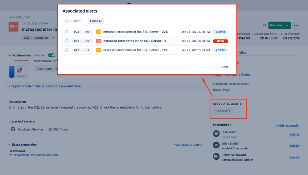Click the DBA Team group icon in Impacted service
The height and width of the screenshot is (175, 308).
click(50, 130)
